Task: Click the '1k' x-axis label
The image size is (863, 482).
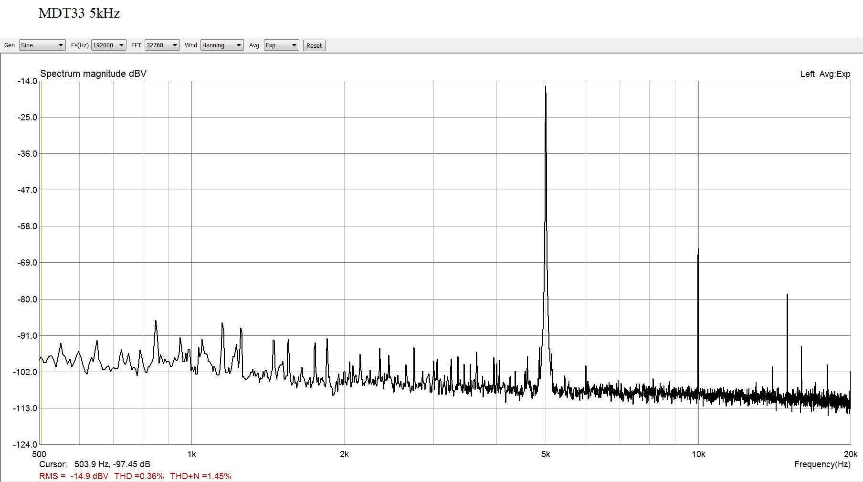Action: click(x=191, y=454)
